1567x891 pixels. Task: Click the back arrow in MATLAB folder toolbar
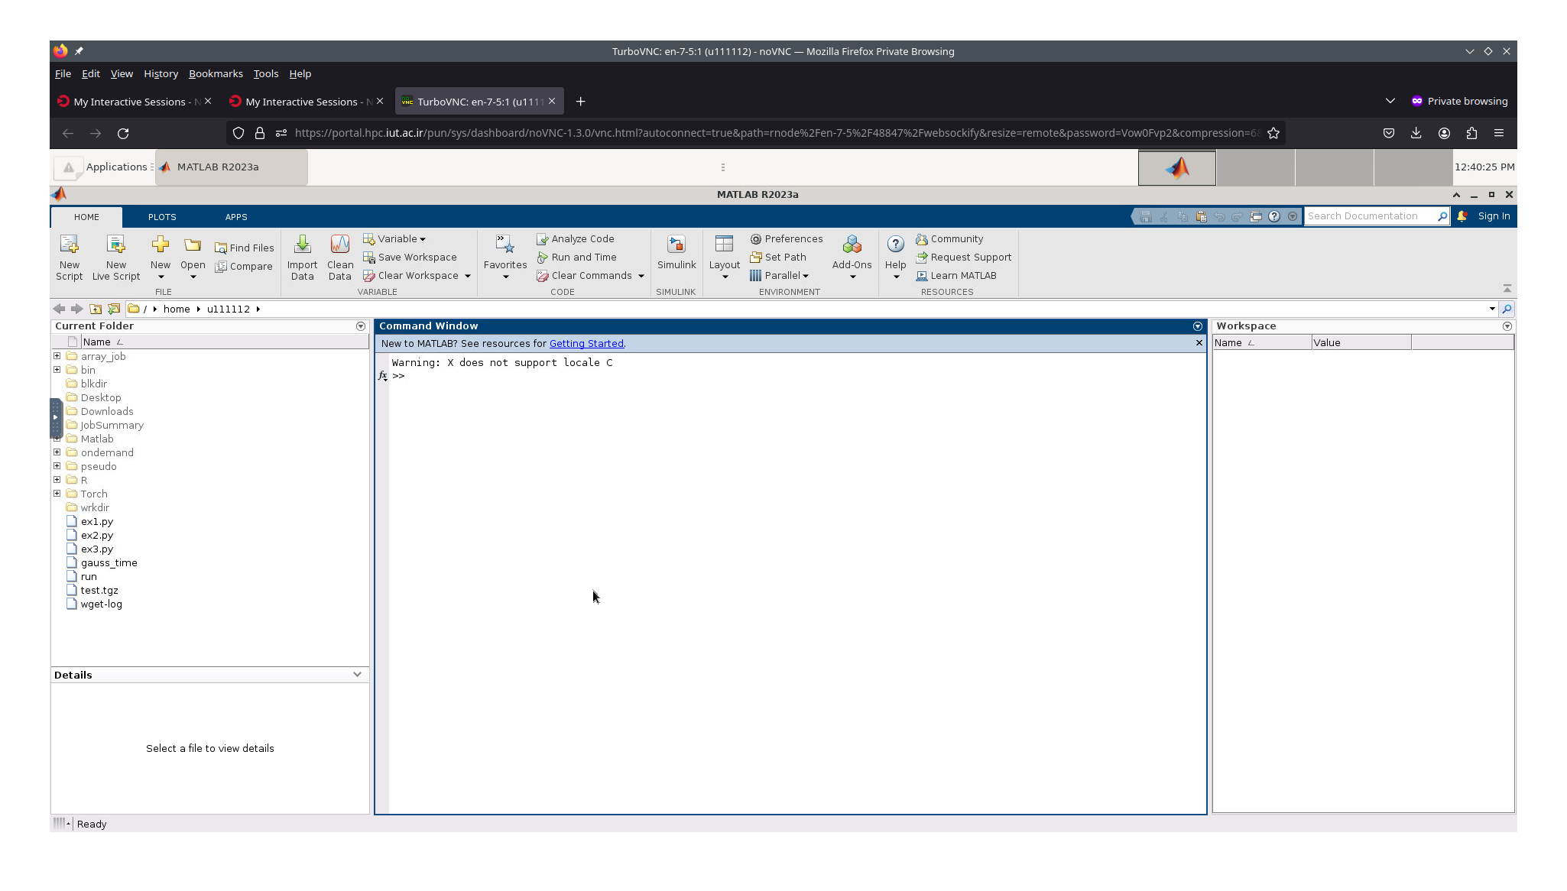(x=59, y=309)
